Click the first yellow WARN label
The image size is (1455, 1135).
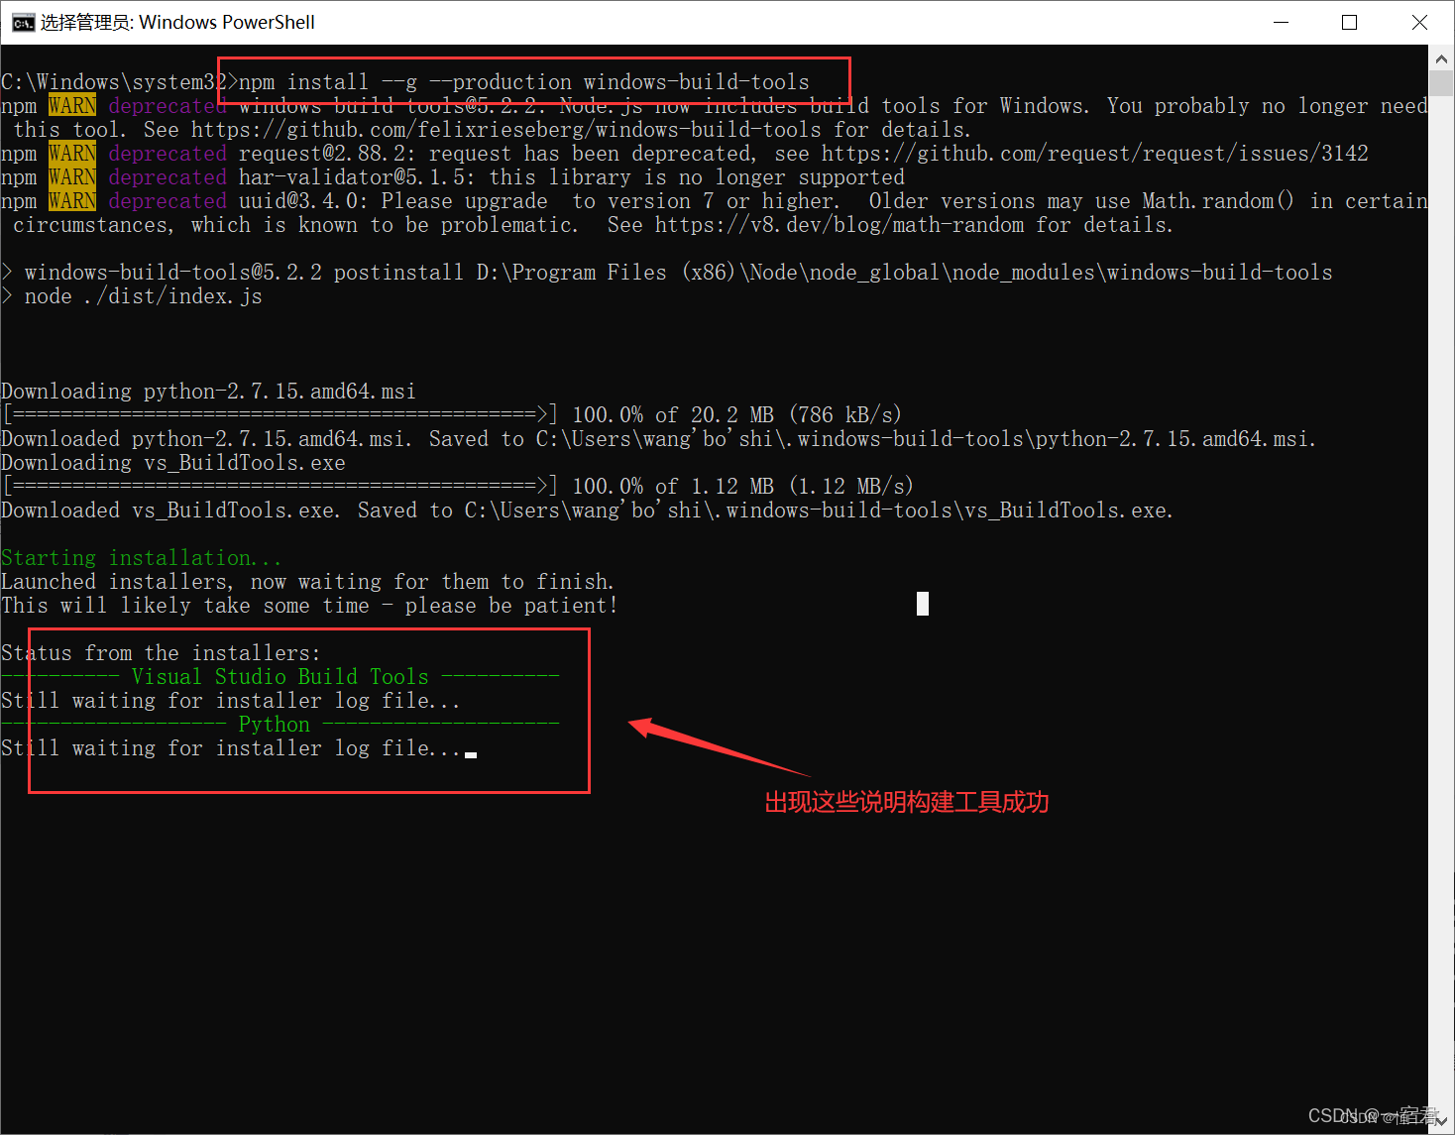click(x=72, y=106)
